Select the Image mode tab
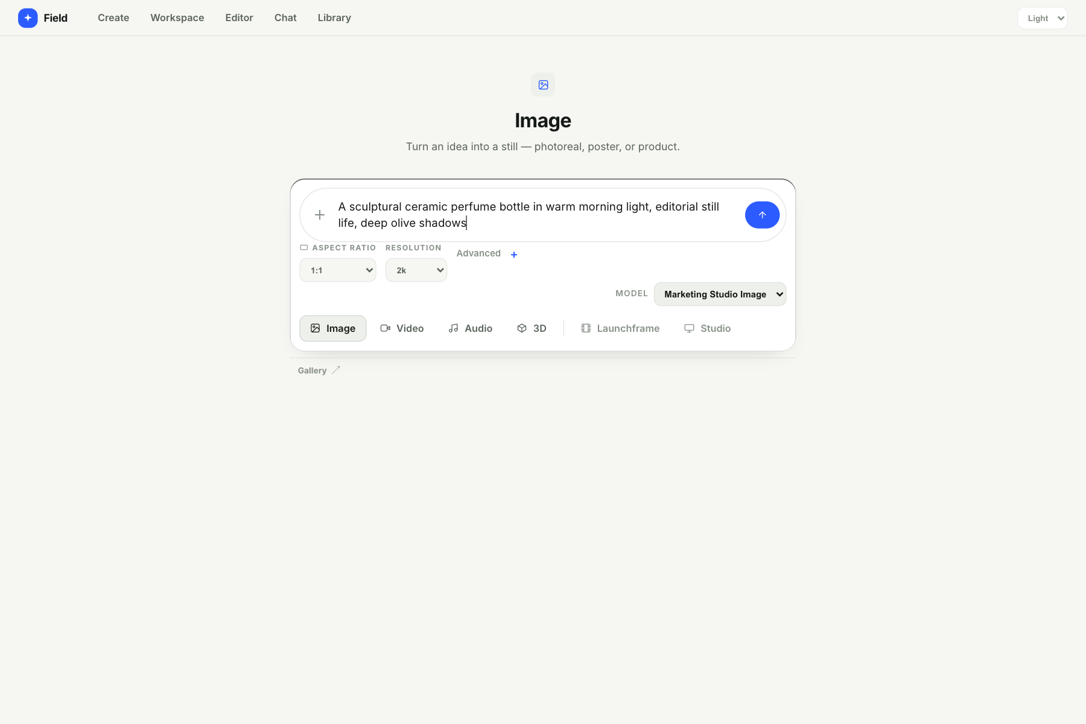The width and height of the screenshot is (1086, 724). [x=333, y=328]
